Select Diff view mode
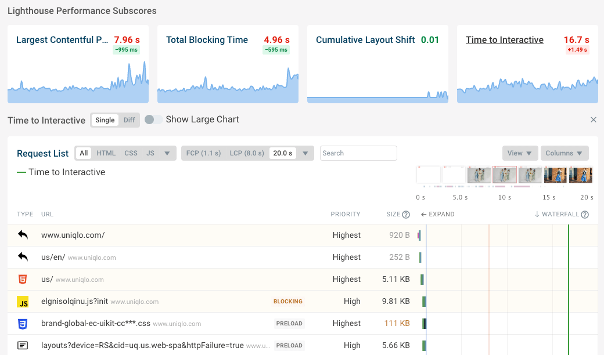604x355 pixels. pos(129,120)
